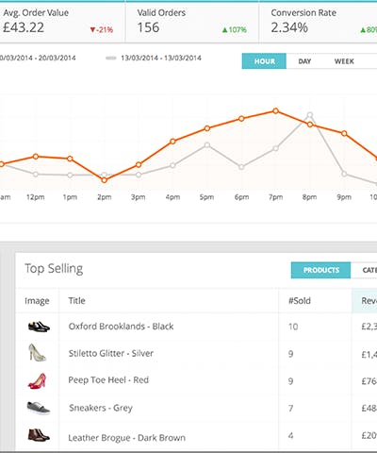Click the orange data point at 12pm
This screenshot has height=453, width=377.
pyautogui.click(x=36, y=157)
